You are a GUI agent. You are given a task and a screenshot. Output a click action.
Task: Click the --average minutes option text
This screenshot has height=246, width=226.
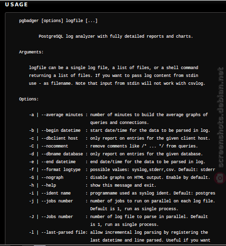(62, 115)
